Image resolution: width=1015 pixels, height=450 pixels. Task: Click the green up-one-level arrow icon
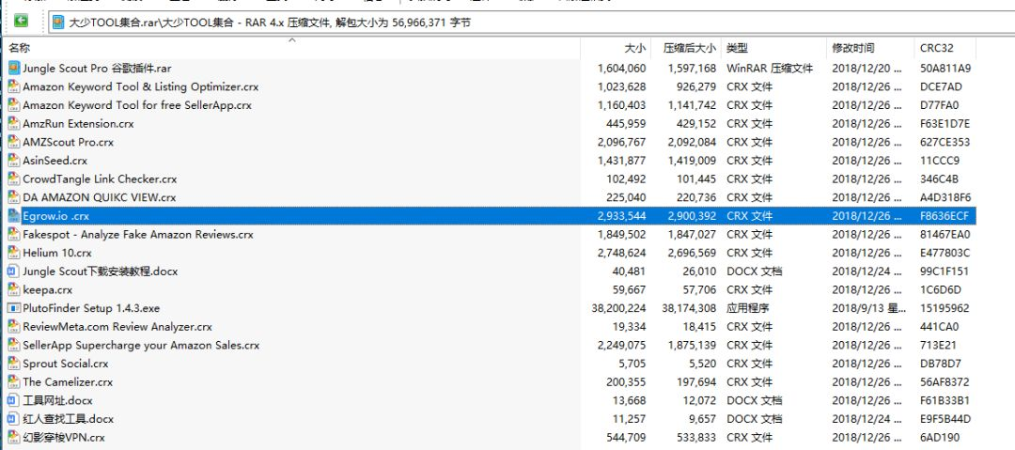[21, 22]
